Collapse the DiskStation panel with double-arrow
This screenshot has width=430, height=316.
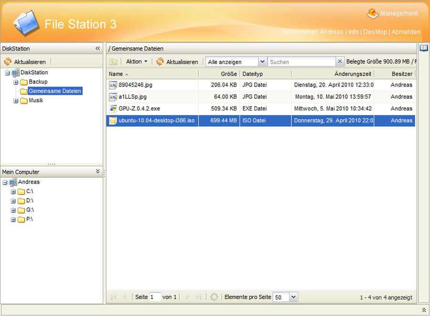tap(97, 49)
